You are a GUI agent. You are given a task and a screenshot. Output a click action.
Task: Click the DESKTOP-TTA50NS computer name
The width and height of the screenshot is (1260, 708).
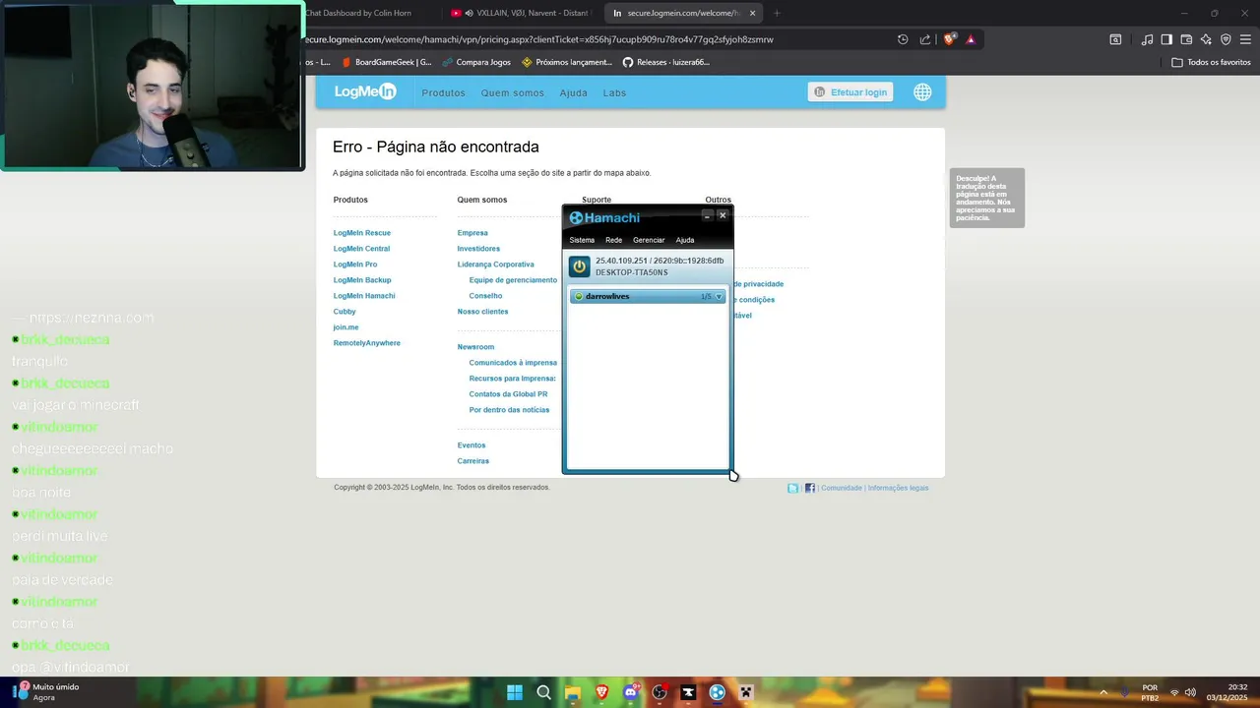[631, 272]
